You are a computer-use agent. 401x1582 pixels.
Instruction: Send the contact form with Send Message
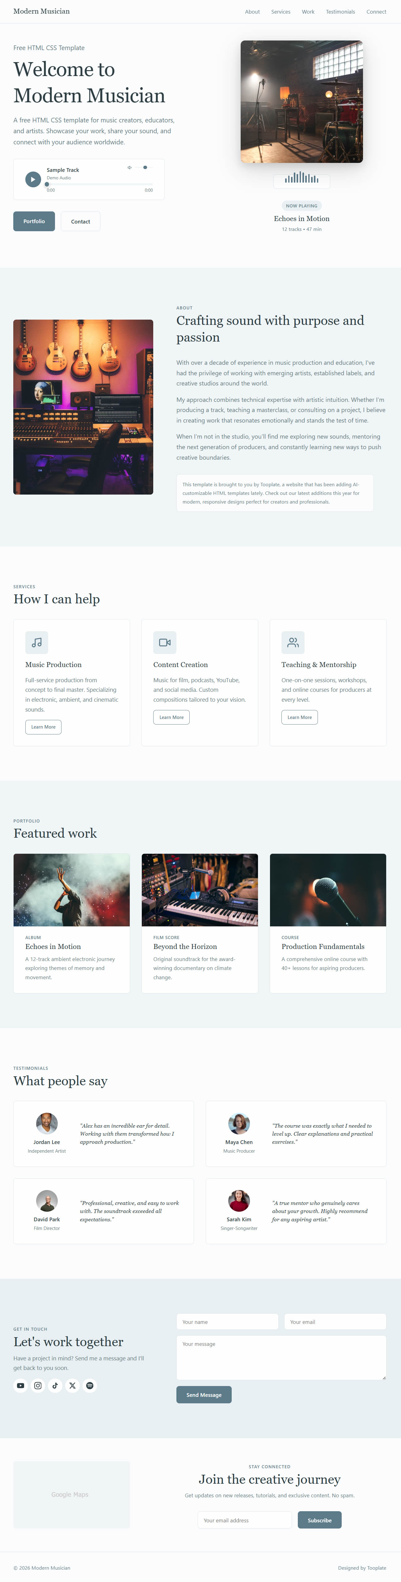coord(204,1395)
